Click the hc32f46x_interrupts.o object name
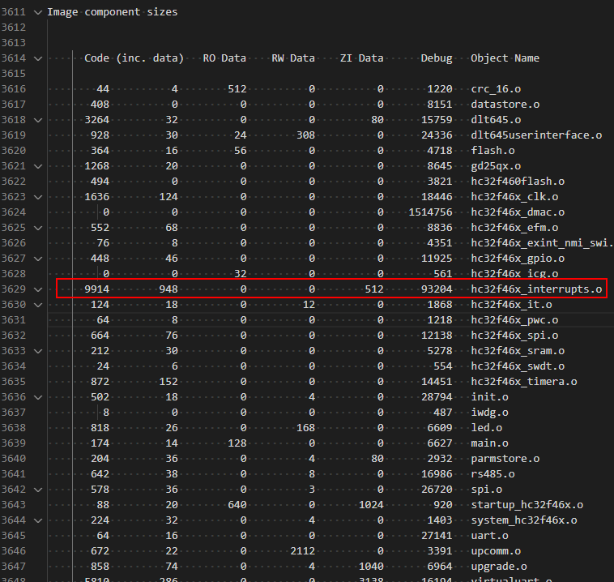 tap(536, 289)
